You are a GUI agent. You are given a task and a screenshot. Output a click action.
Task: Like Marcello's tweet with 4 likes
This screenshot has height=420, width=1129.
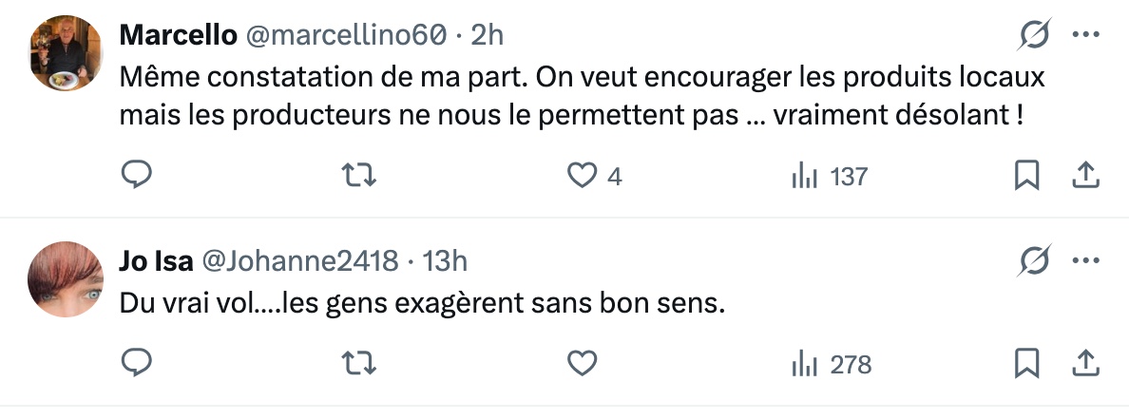pyautogui.click(x=582, y=176)
